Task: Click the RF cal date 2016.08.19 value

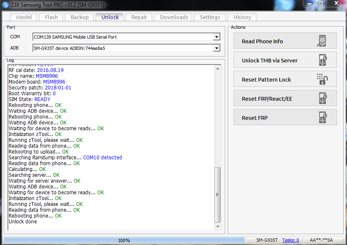Action: pos(50,70)
